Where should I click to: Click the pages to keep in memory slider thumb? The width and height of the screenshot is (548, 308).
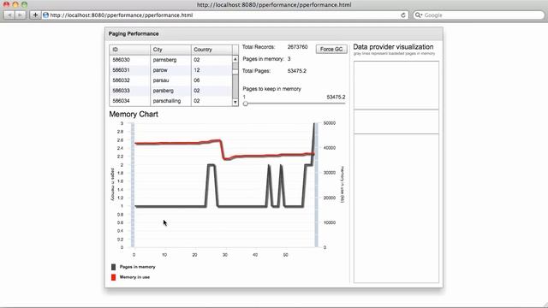pyautogui.click(x=246, y=104)
